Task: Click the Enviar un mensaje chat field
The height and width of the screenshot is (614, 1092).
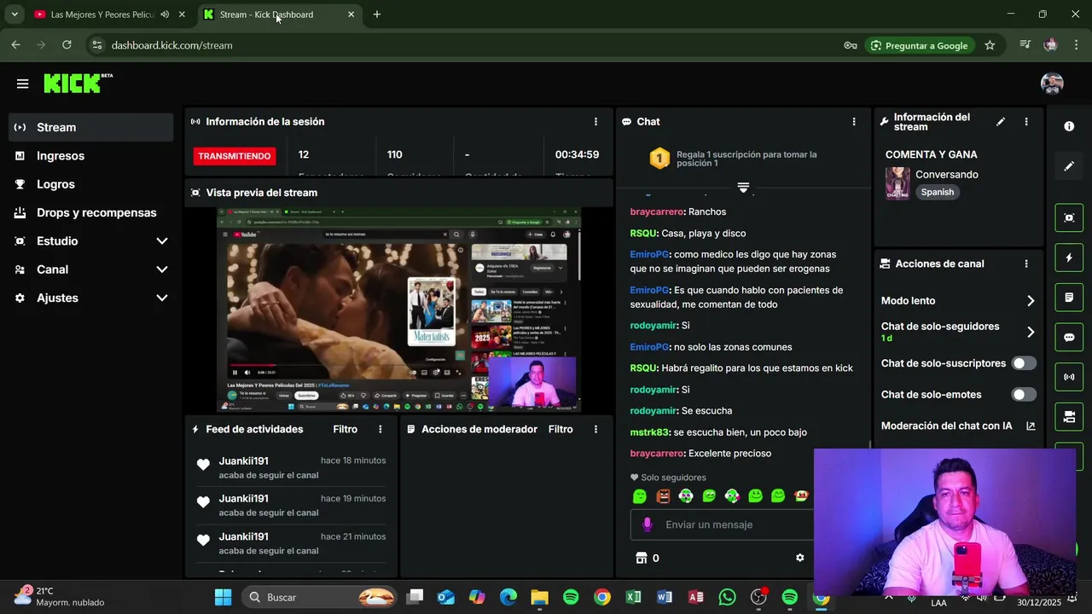Action: point(722,524)
